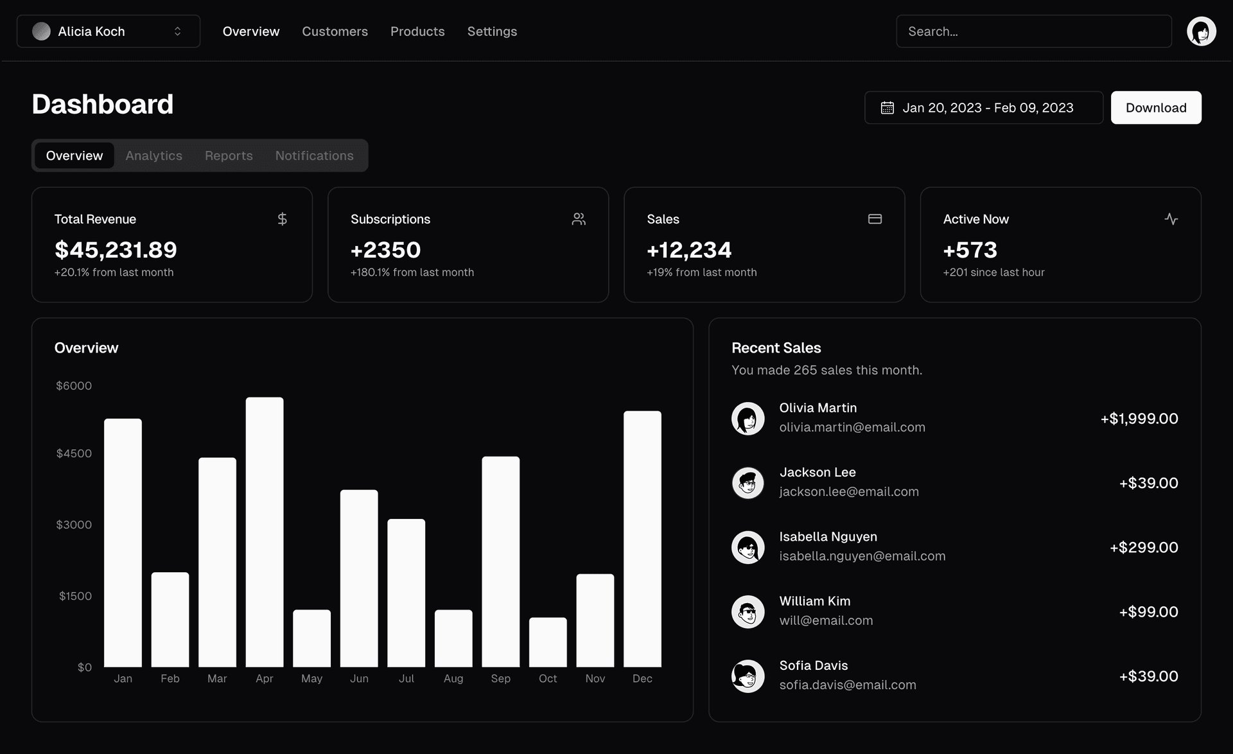Click the Subscriptions people icon
The image size is (1233, 754).
click(579, 218)
